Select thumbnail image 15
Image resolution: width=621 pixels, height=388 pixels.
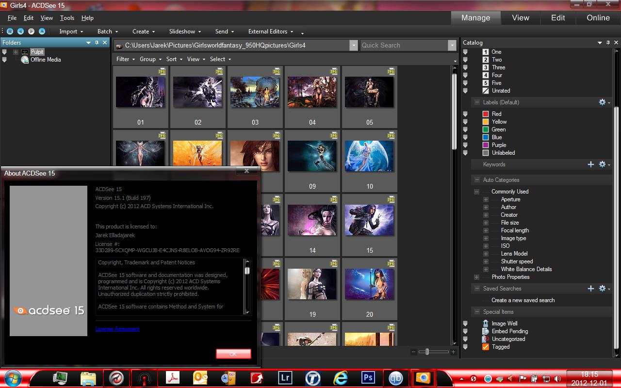(x=369, y=220)
